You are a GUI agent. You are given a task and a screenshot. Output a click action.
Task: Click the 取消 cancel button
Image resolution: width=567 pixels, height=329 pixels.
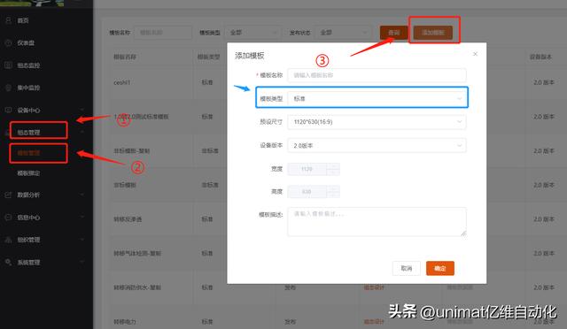407,268
